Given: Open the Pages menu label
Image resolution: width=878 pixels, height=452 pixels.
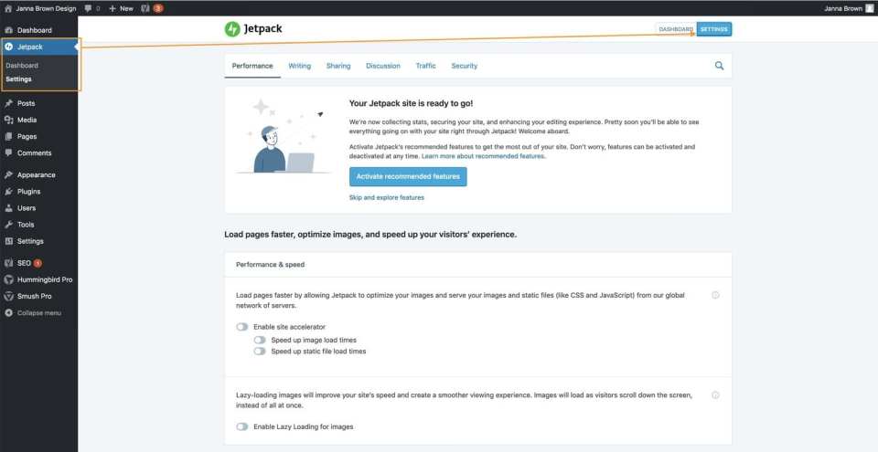Looking at the screenshot, I should (27, 136).
